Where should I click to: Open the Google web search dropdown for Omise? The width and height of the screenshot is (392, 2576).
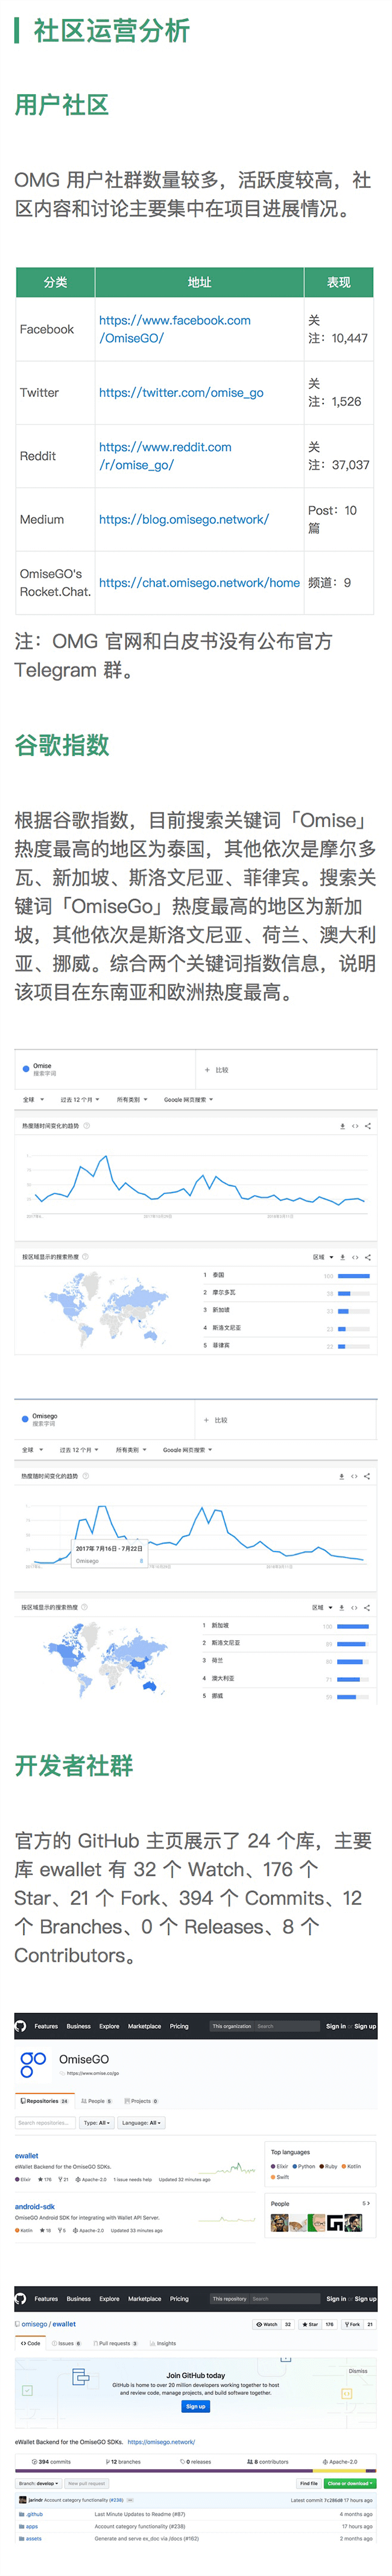189,1100
